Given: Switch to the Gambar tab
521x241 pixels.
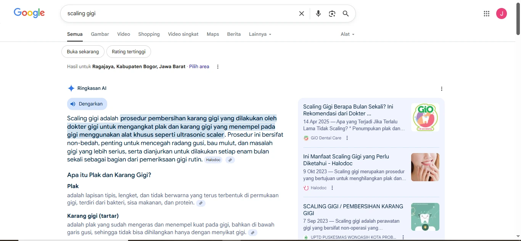Looking at the screenshot, I should 100,34.
